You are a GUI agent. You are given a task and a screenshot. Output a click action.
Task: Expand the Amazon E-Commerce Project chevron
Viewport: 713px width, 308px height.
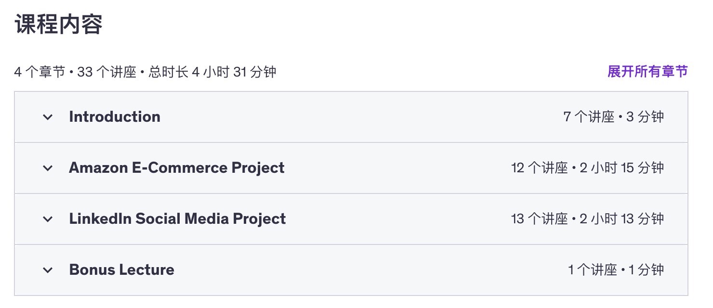click(x=47, y=168)
